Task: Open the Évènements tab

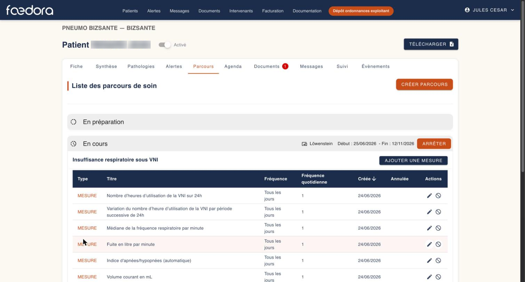Action: click(x=376, y=66)
